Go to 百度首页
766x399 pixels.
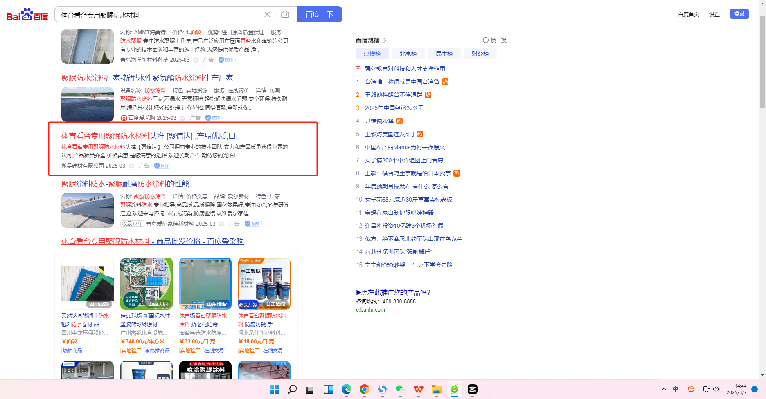tap(688, 14)
